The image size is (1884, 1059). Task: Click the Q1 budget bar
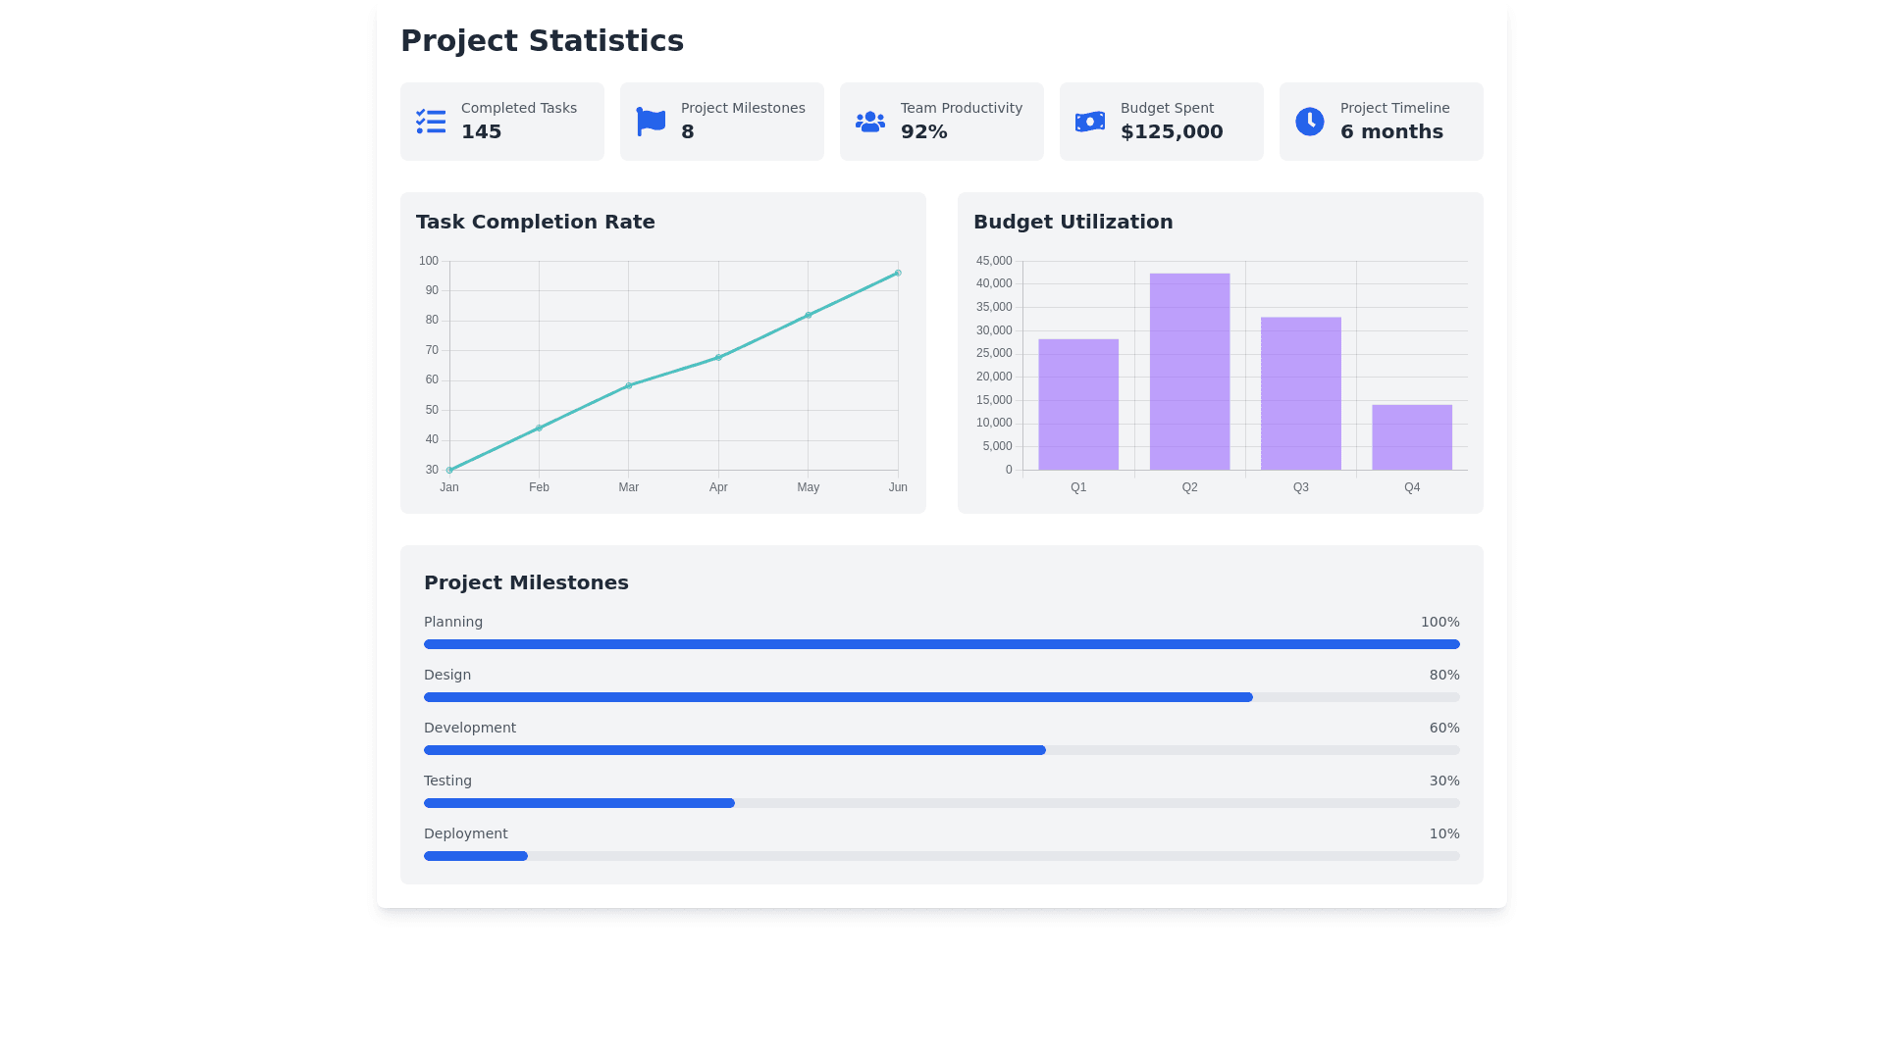click(1078, 404)
